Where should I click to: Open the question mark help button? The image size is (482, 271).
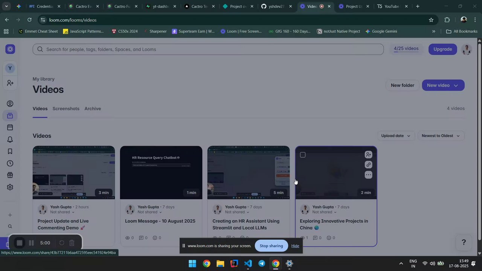coord(464,242)
